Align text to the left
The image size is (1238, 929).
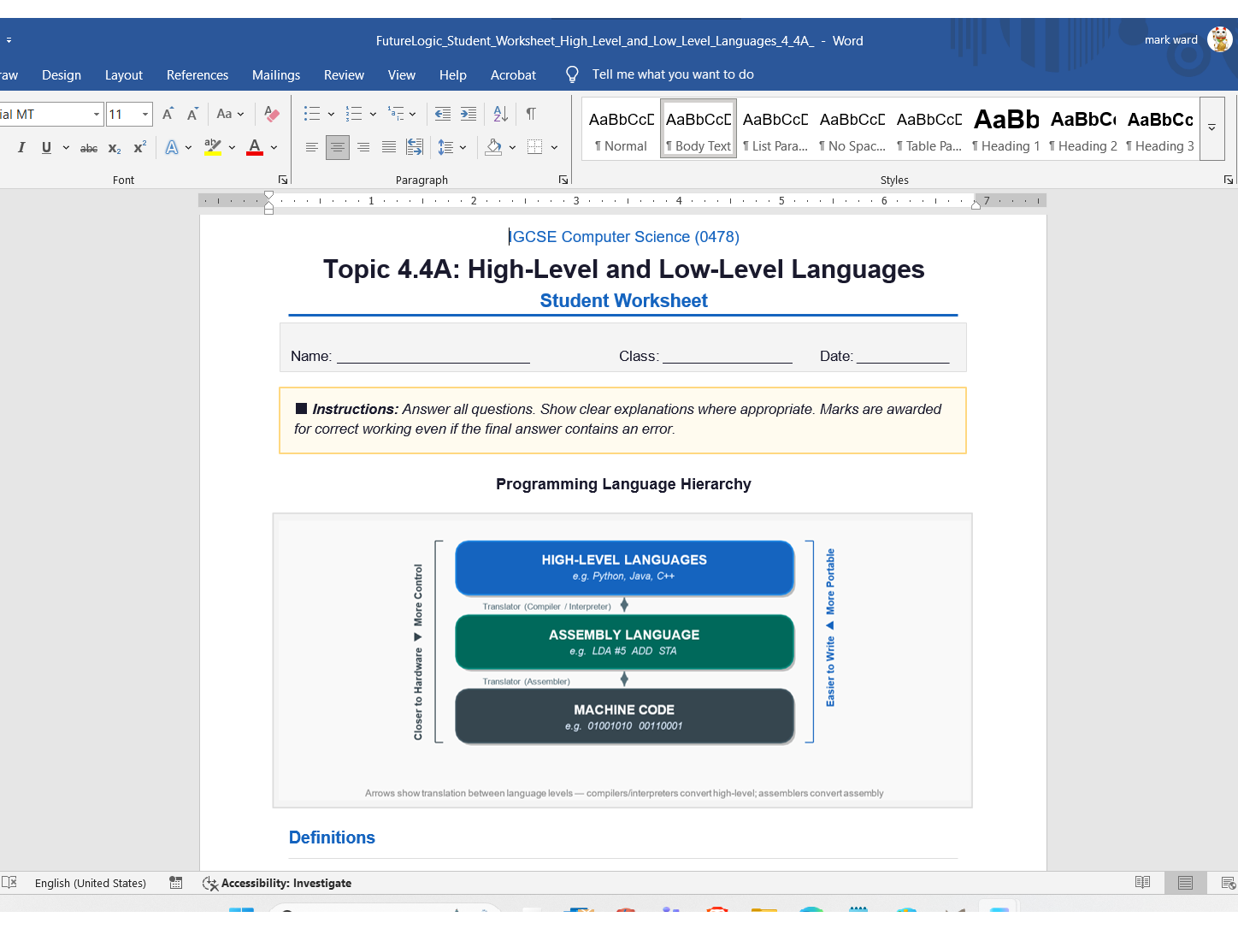pos(312,147)
